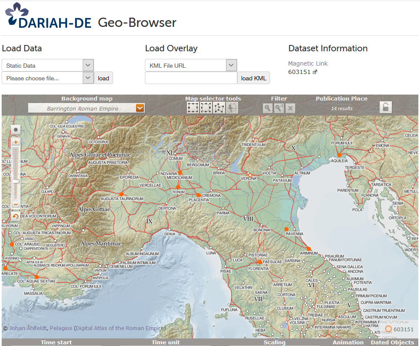420x346 pixels.
Task: Click the 'BONONIA' map label
Action: (x=262, y=230)
